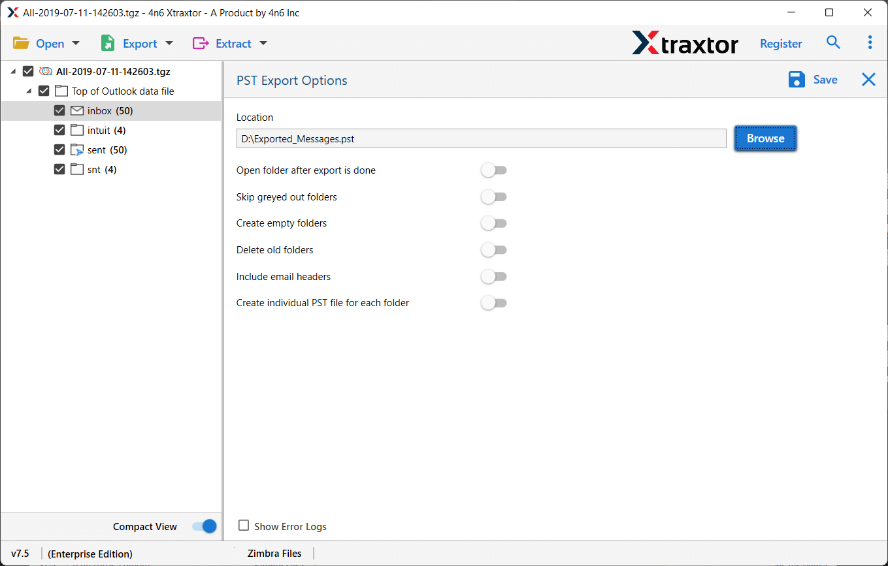Viewport: 888px width, 566px height.
Task: Collapse the All-2019-07-11-142603.tgz tree node
Action: 14,72
